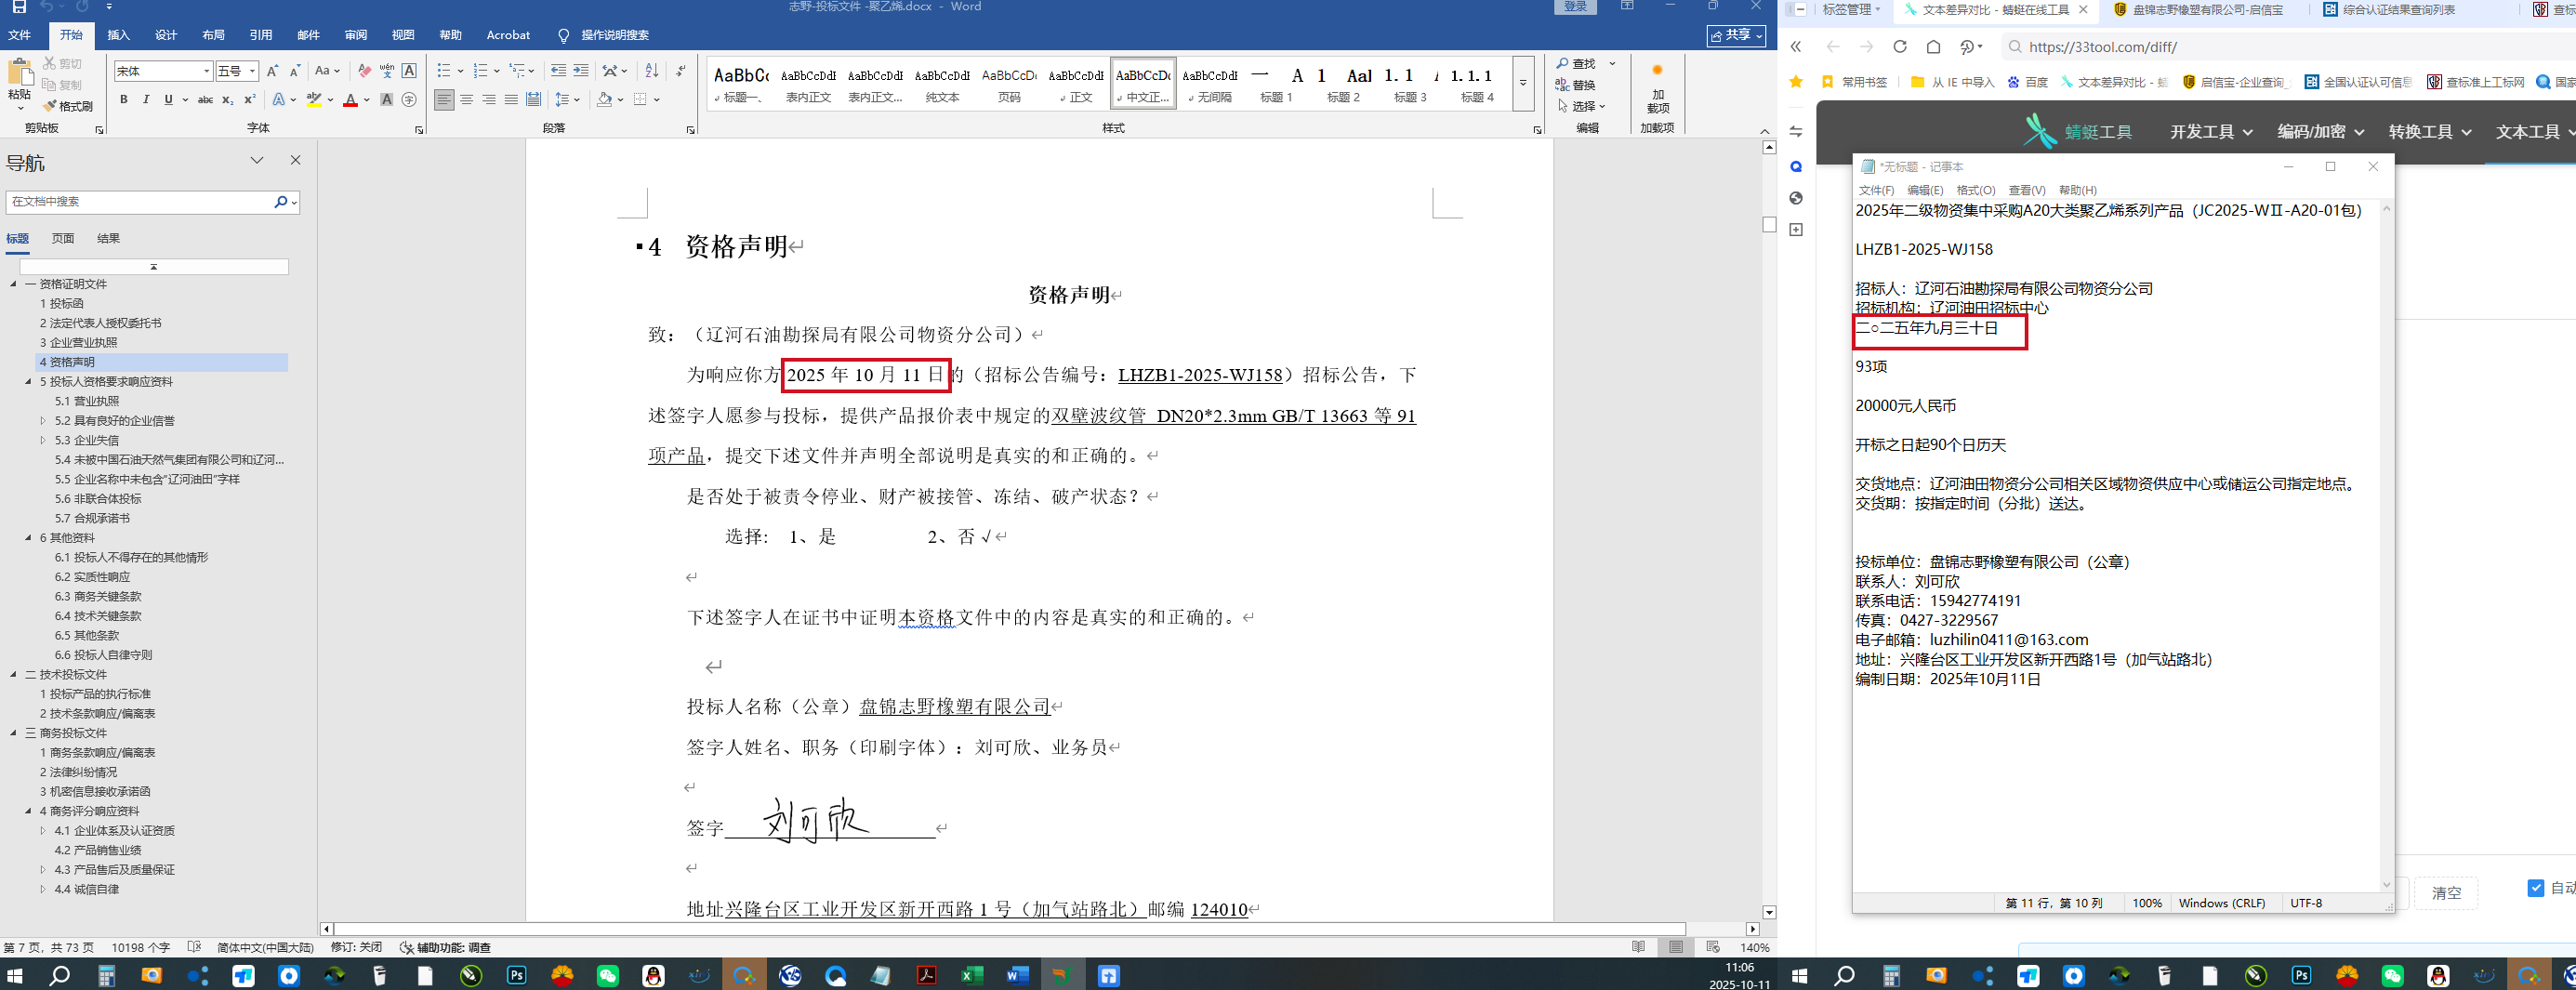Screen dimensions: 2576x990
Task: Go to the browser home page
Action: pyautogui.click(x=1934, y=47)
